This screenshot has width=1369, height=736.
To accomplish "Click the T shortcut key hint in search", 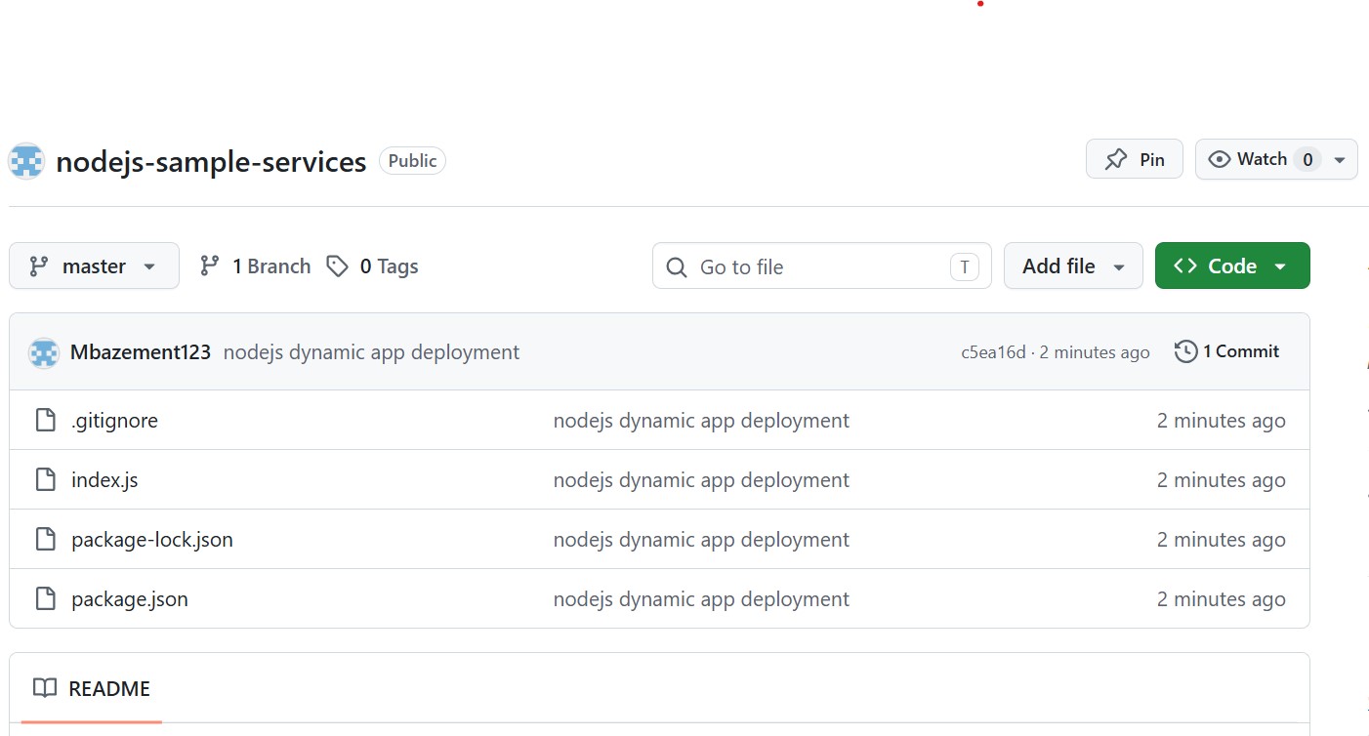I will click(964, 267).
